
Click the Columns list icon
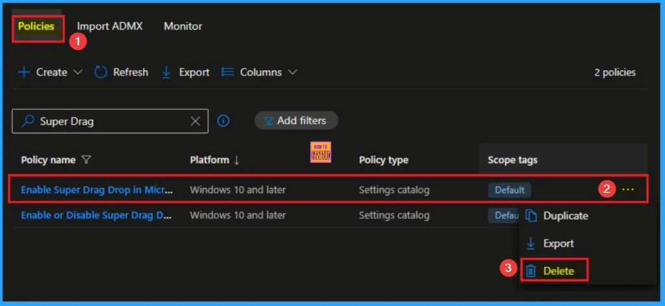[228, 72]
